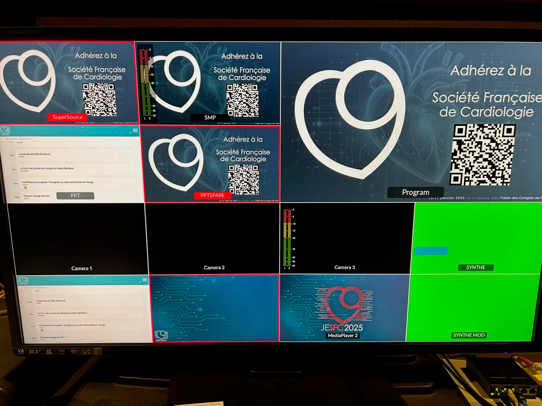
Task: Open "Insuffisance tricuspide" session in the PPT-labeled view
Action: point(58,182)
